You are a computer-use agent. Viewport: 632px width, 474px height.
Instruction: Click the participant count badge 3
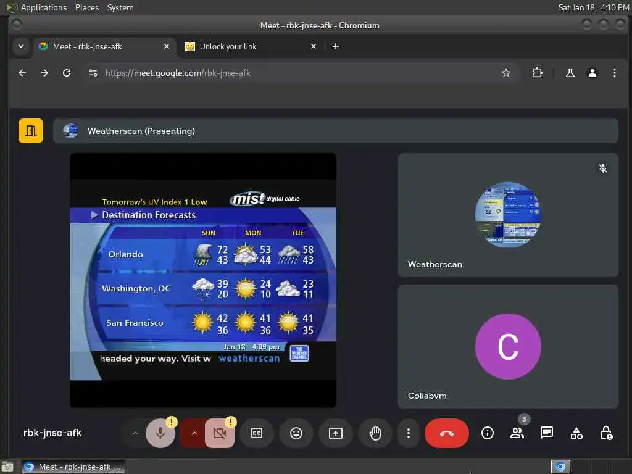click(523, 419)
